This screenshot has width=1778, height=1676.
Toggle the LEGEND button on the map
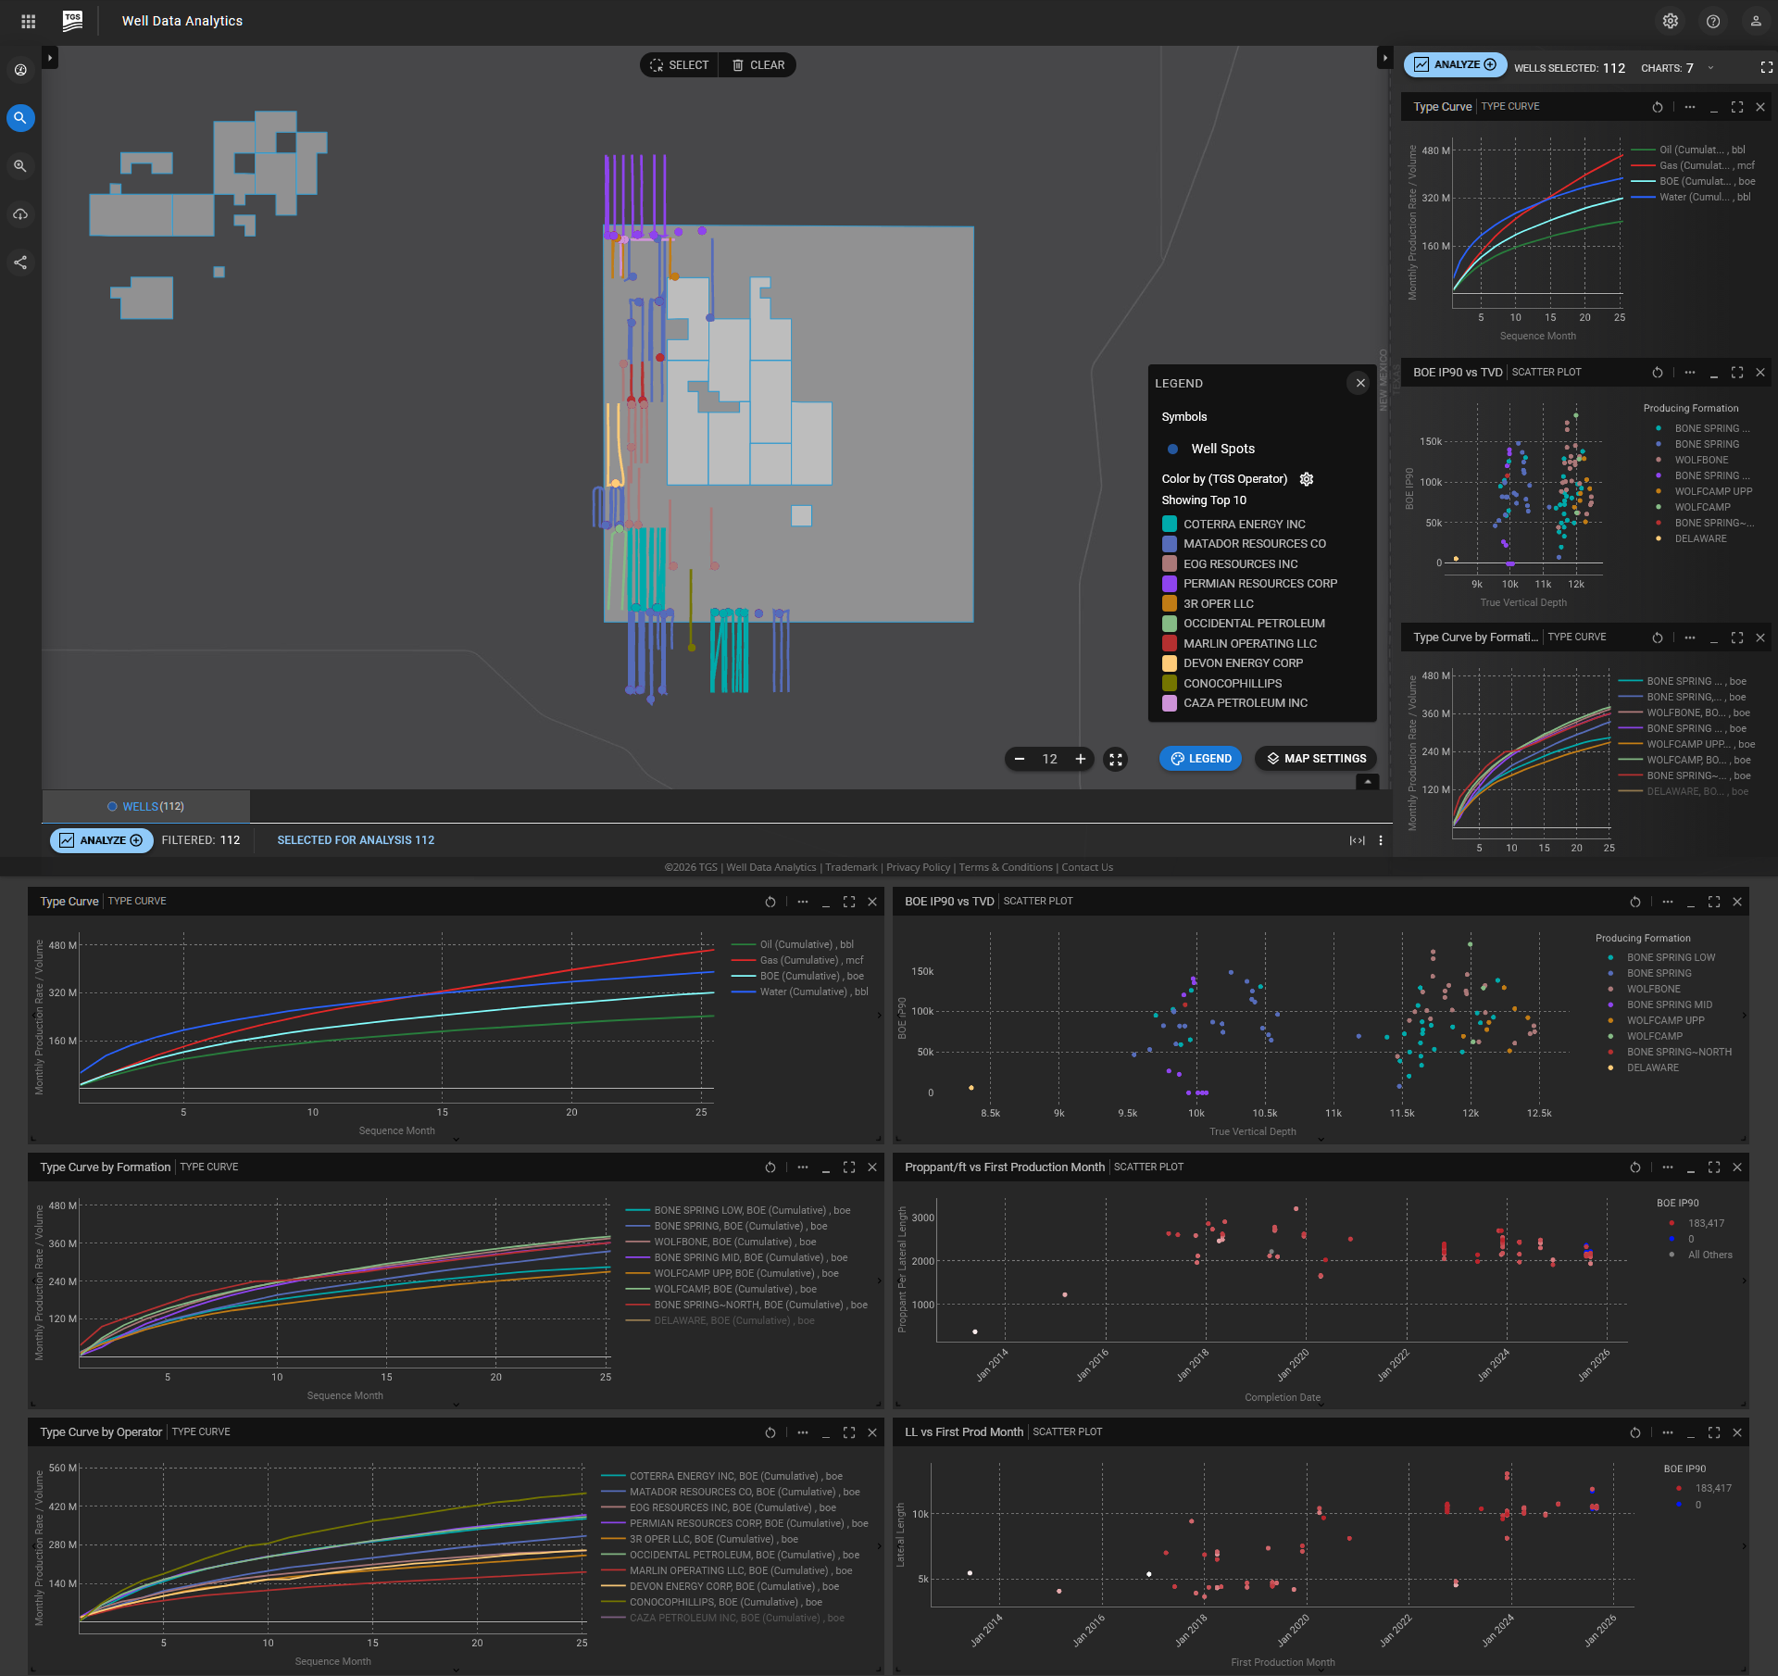click(x=1201, y=758)
